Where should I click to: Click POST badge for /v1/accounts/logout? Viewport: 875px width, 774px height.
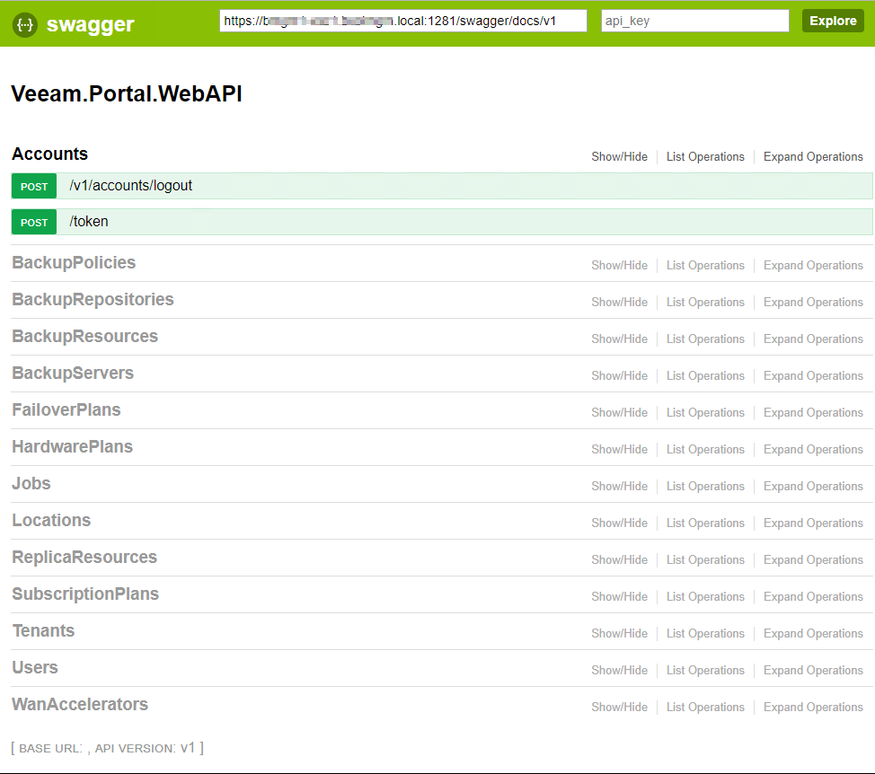34,186
